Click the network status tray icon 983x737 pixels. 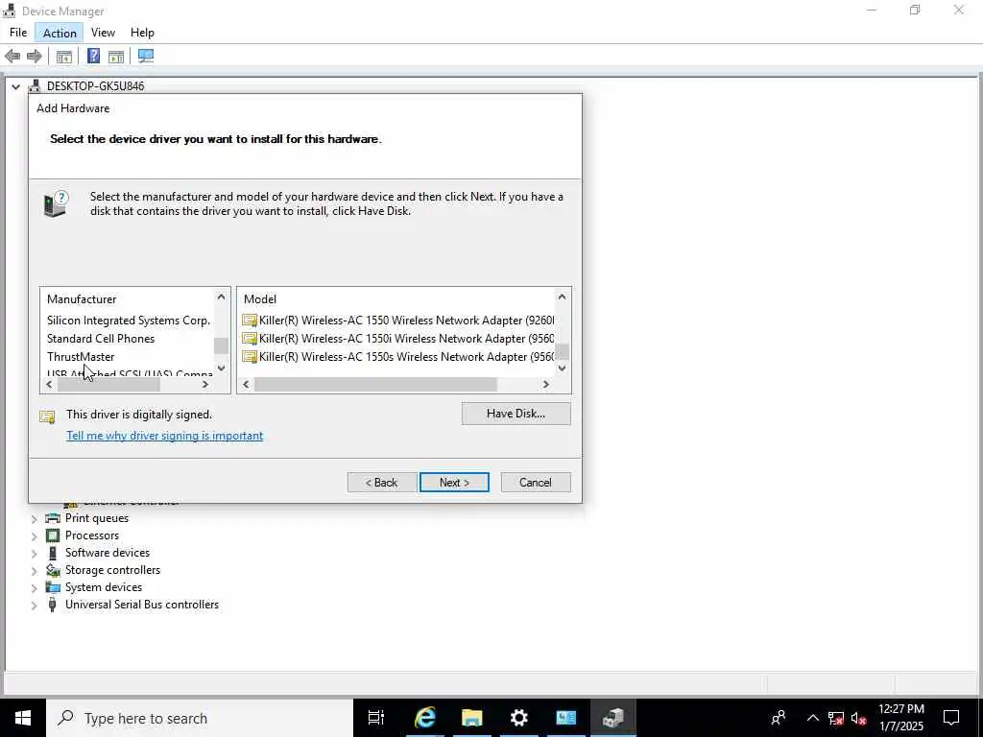(835, 718)
